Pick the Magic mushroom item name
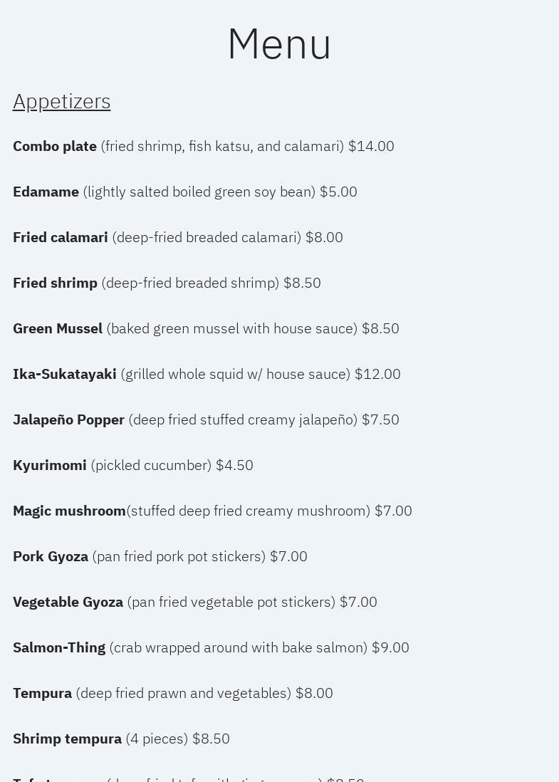The image size is (559, 782). (69, 511)
